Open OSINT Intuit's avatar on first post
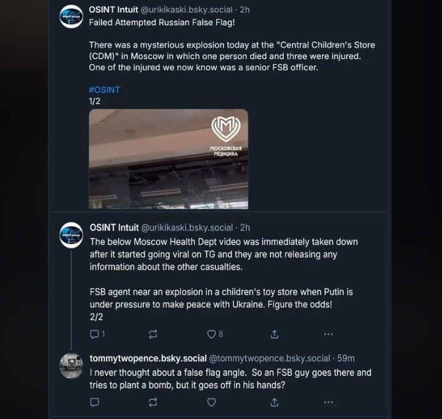This screenshot has height=419, width=442. [x=71, y=15]
